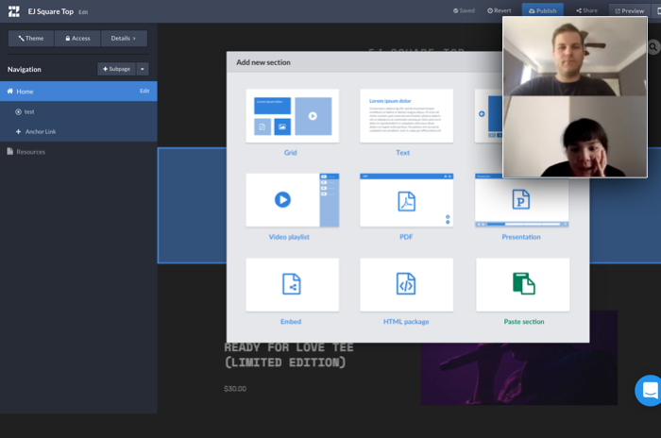Open Resources in the sidebar
This screenshot has height=438, width=661.
pyautogui.click(x=30, y=151)
